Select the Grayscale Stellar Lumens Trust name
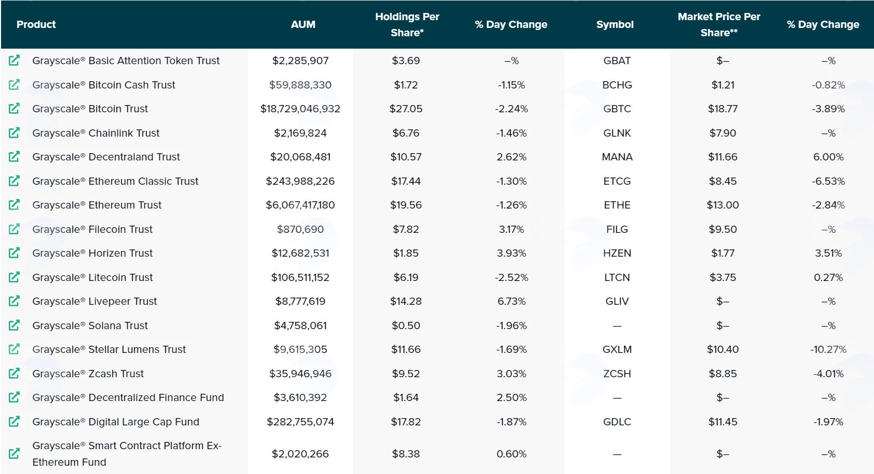This screenshot has width=874, height=474. 109,349
